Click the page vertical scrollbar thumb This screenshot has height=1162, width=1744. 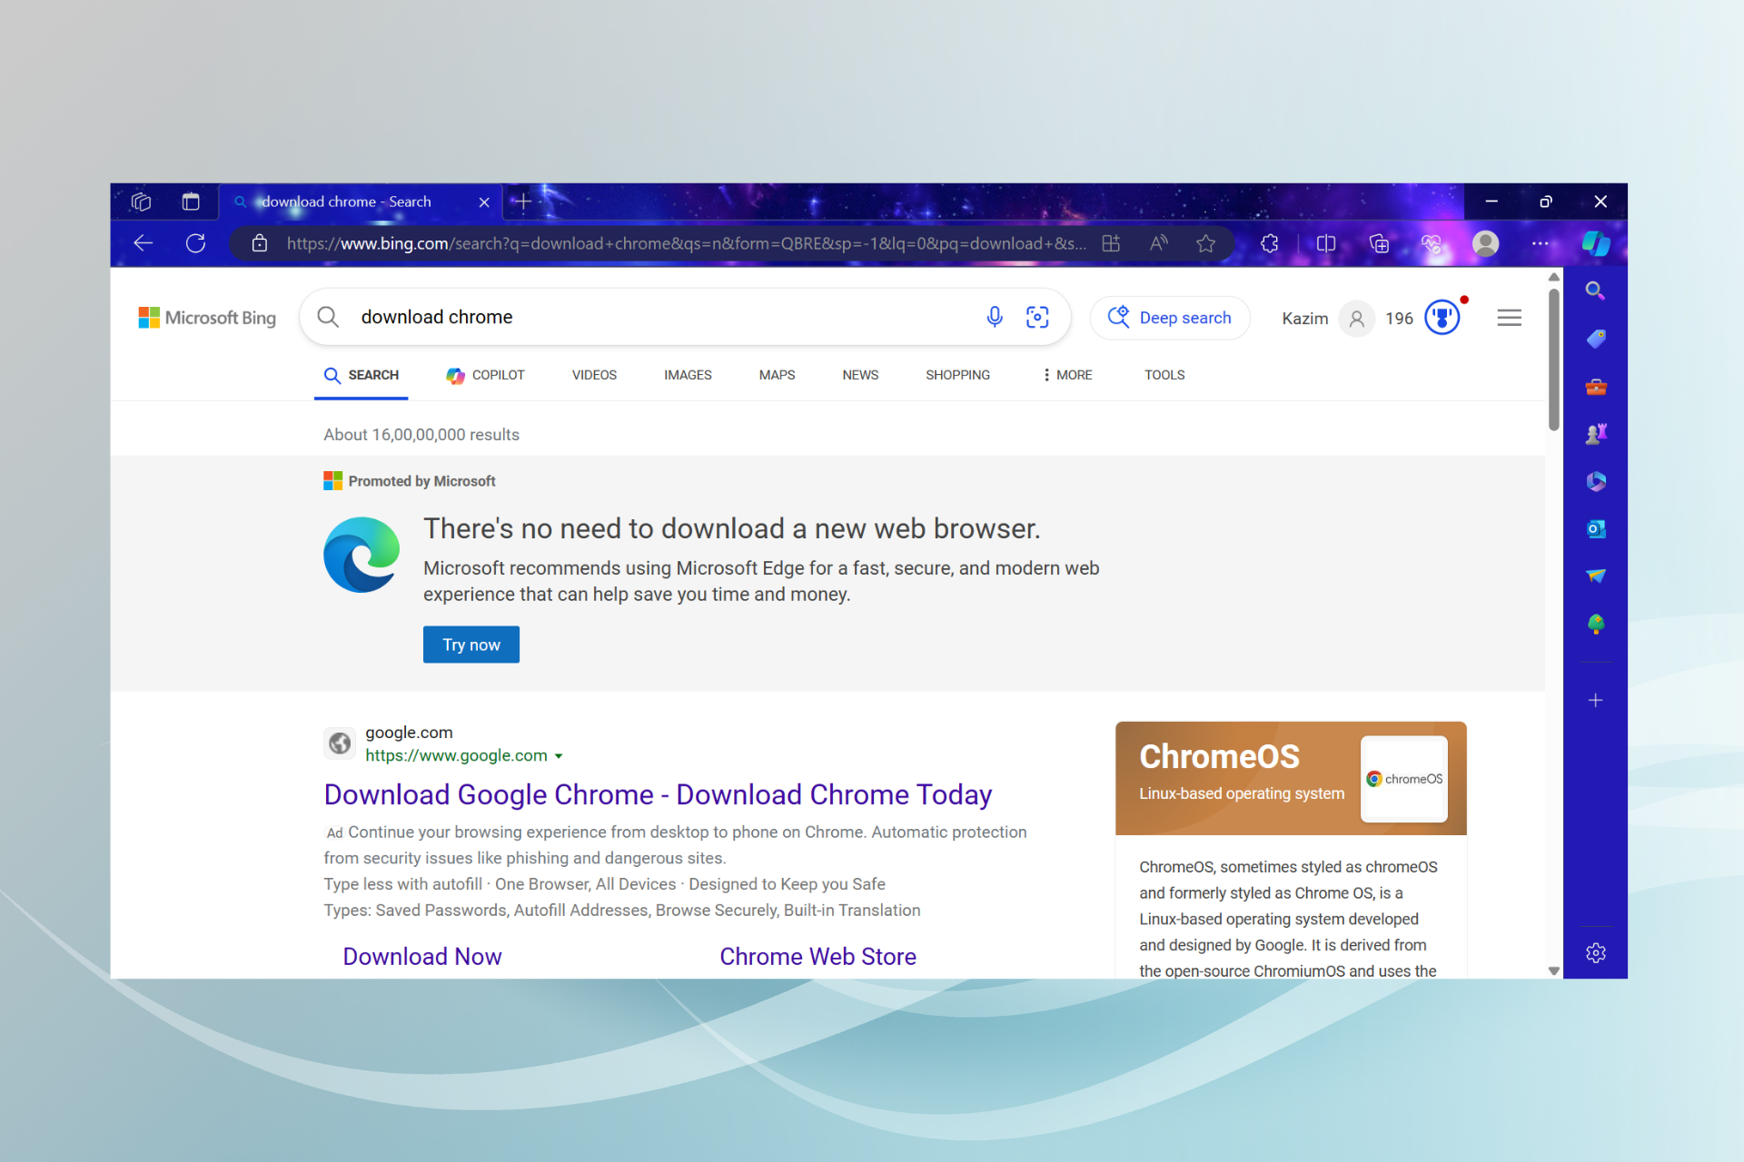click(x=1553, y=360)
